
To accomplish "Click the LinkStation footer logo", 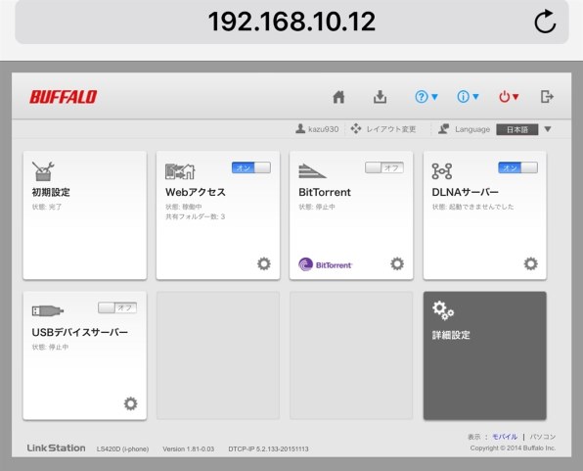I will click(x=56, y=447).
